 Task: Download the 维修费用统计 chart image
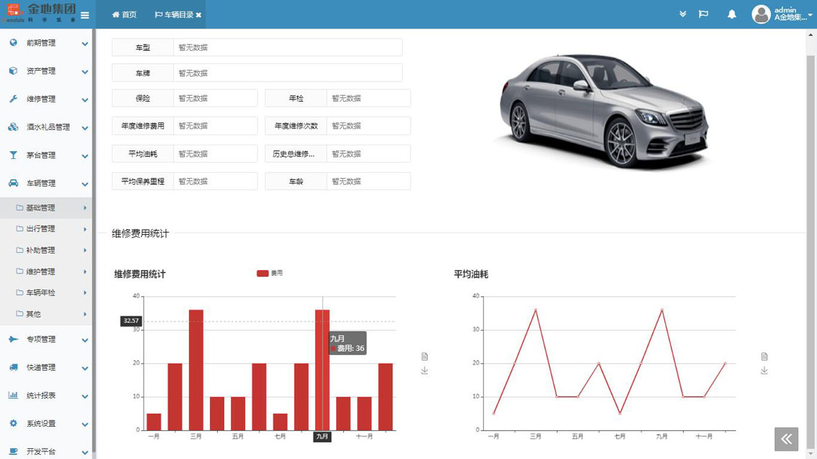click(424, 370)
